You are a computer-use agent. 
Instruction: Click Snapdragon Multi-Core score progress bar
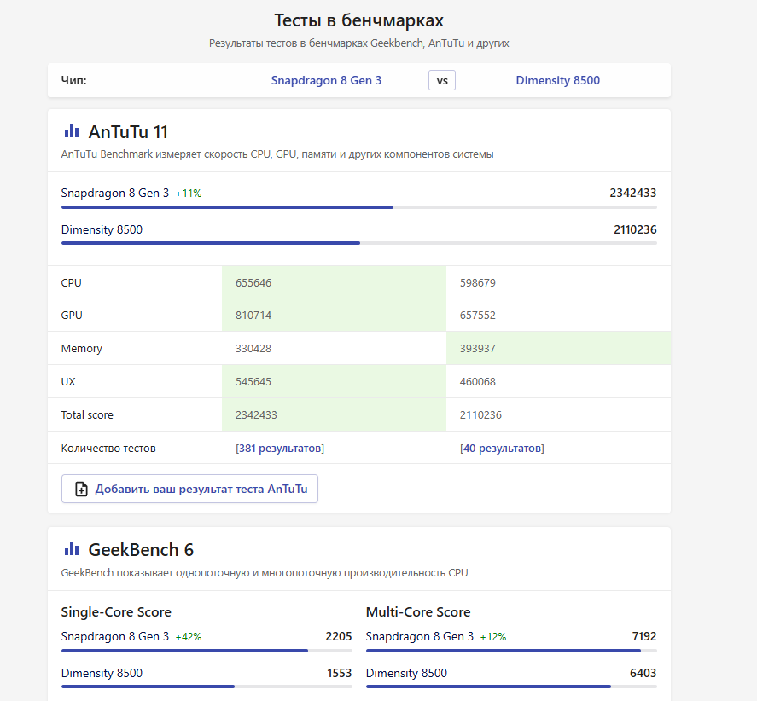[x=511, y=651]
